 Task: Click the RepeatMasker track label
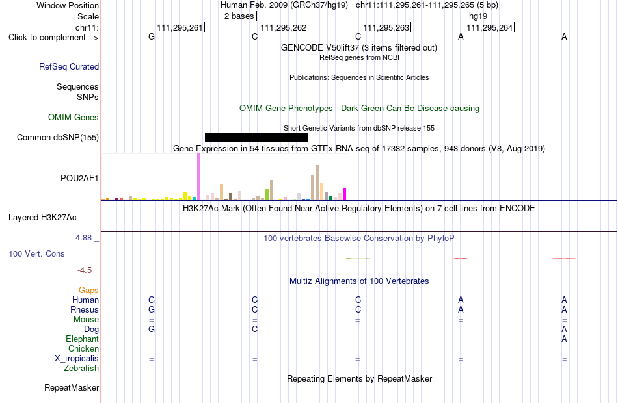coord(72,388)
